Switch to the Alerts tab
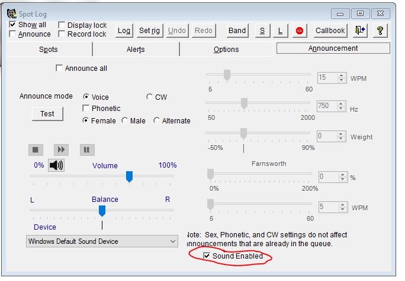 (x=136, y=49)
